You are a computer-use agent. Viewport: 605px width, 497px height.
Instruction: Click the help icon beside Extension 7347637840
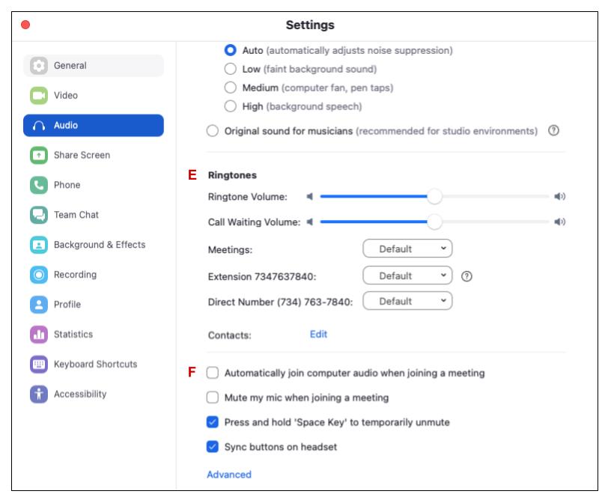coord(468,275)
